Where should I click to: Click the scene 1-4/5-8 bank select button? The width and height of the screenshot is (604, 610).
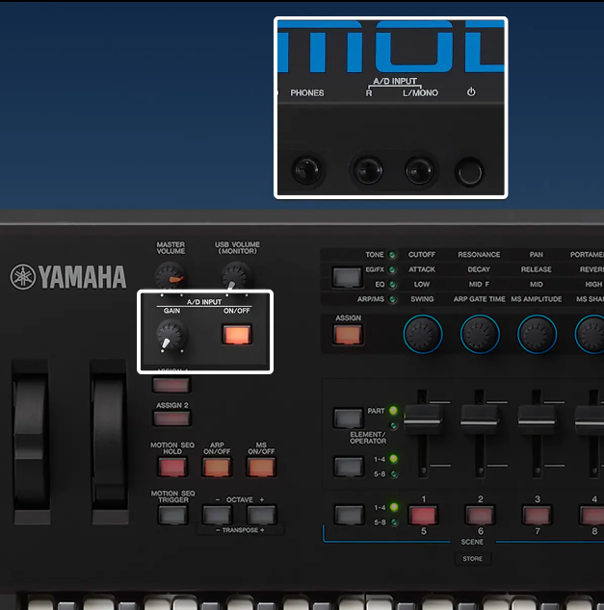(349, 515)
